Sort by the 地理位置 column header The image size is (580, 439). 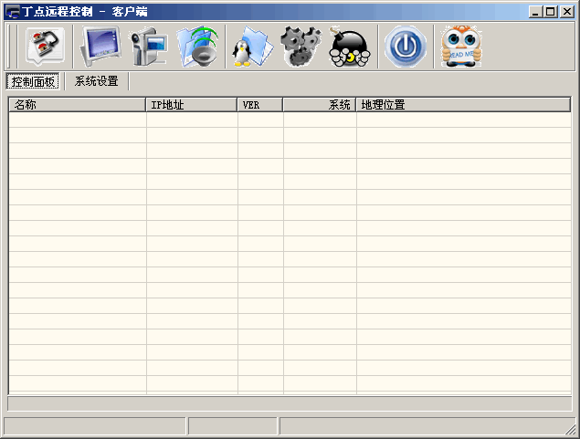[463, 105]
